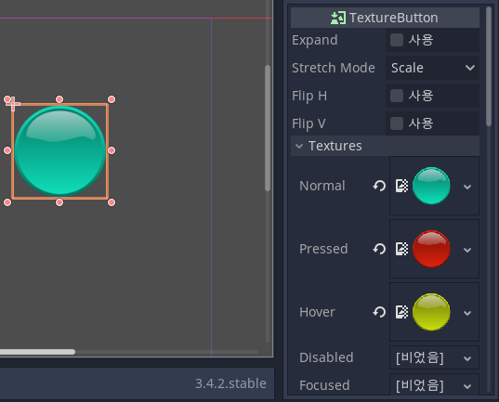
Task: Click the top-right resize handle of the selection
Action: coord(112,99)
